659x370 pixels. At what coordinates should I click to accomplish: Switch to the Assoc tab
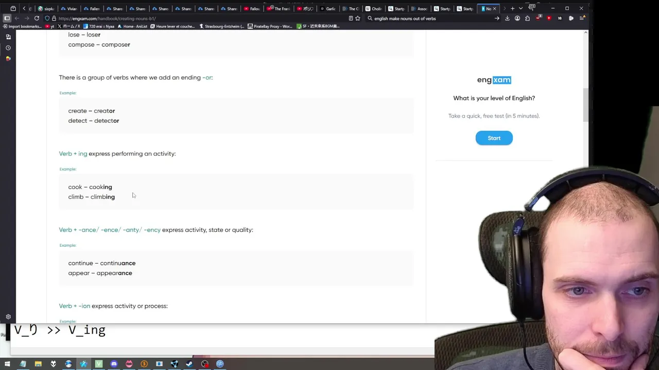point(419,8)
